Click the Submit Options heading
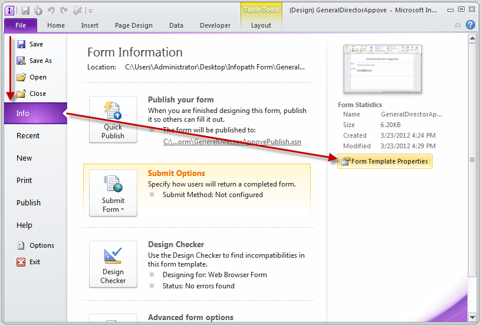Viewport: 481px width, 326px height. point(176,173)
